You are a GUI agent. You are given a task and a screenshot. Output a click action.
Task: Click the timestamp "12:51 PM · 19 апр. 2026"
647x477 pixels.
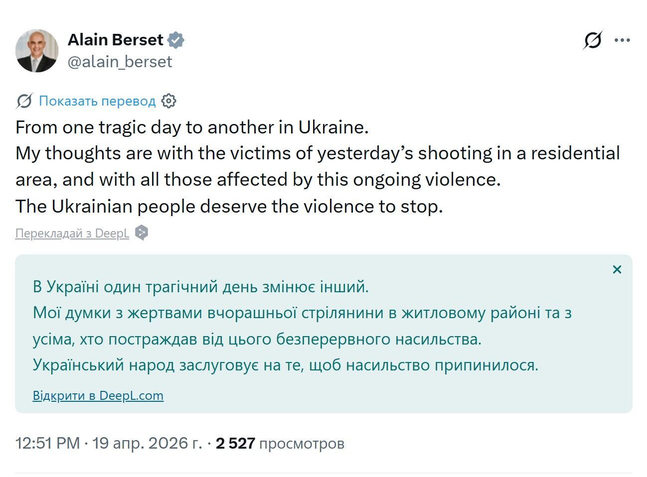(x=107, y=443)
